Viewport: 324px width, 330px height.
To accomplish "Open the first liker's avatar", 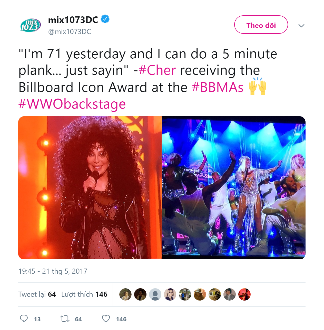I will [125, 294].
